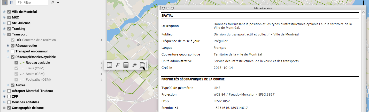Expand the Ville de Montréal group
This screenshot has height=112, width=369.
(4, 12)
